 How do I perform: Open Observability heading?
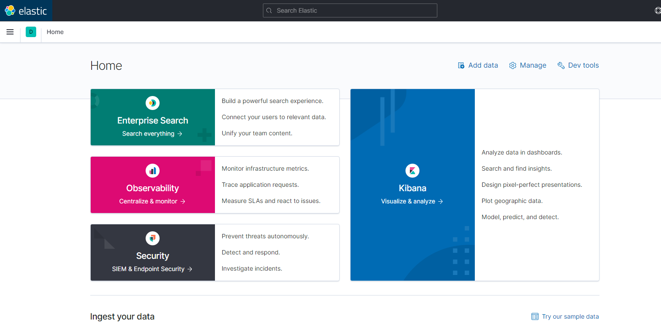(x=153, y=188)
